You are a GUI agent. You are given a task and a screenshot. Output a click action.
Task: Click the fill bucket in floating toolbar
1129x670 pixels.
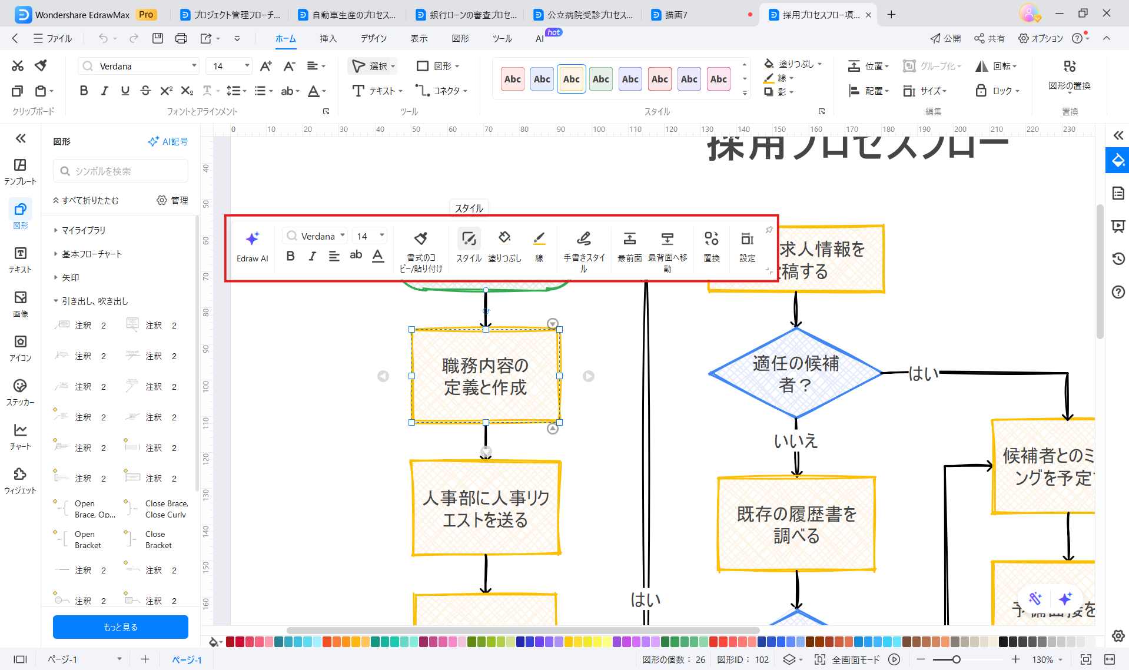[504, 237]
